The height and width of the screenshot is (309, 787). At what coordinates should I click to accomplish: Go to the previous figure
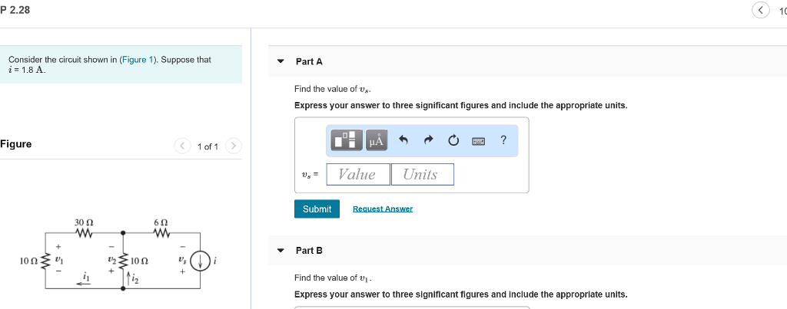pos(182,146)
